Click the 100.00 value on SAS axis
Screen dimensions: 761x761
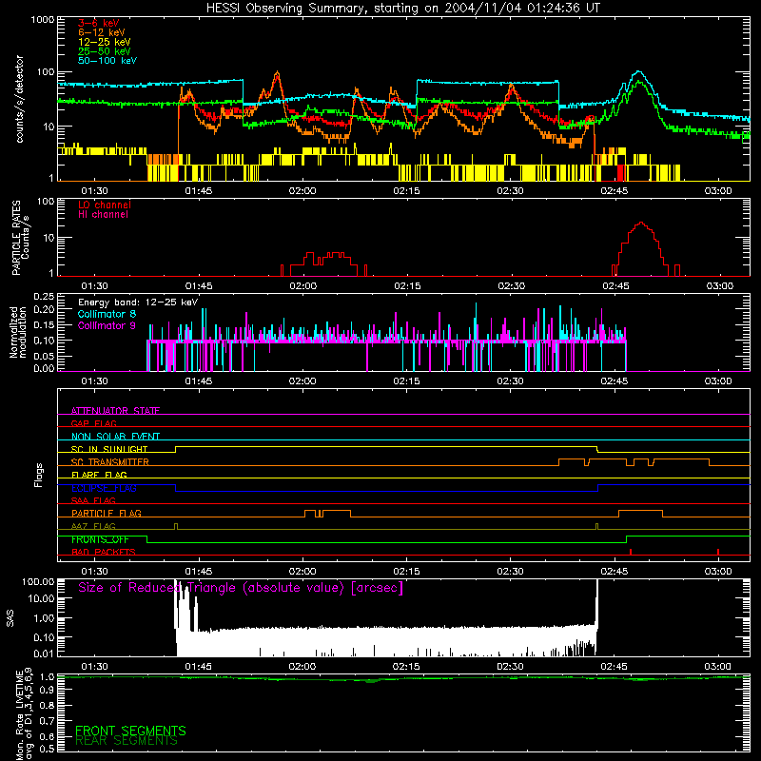38,581
